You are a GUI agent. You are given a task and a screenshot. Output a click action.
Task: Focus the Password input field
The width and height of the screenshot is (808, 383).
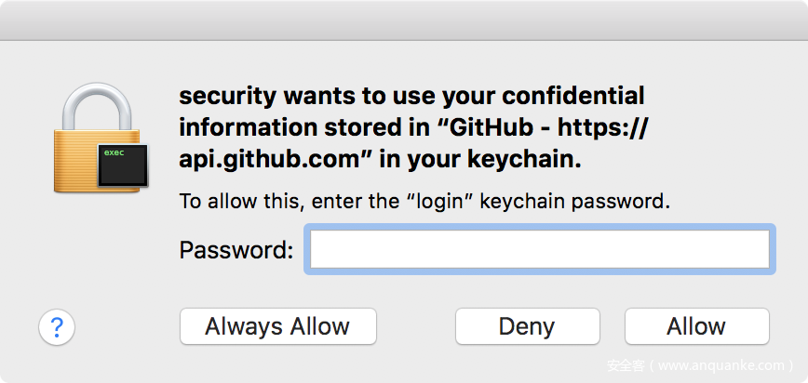(539, 249)
